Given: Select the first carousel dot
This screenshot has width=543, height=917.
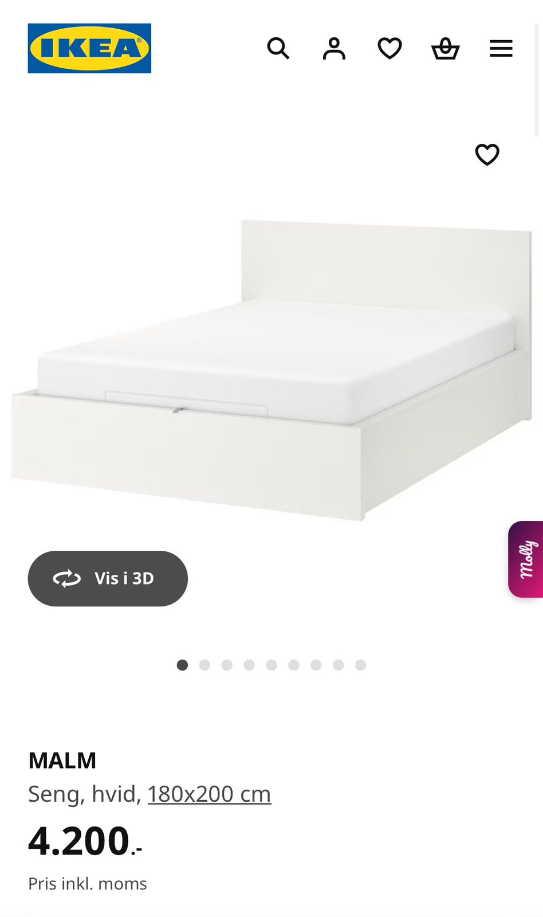Looking at the screenshot, I should click(x=182, y=665).
